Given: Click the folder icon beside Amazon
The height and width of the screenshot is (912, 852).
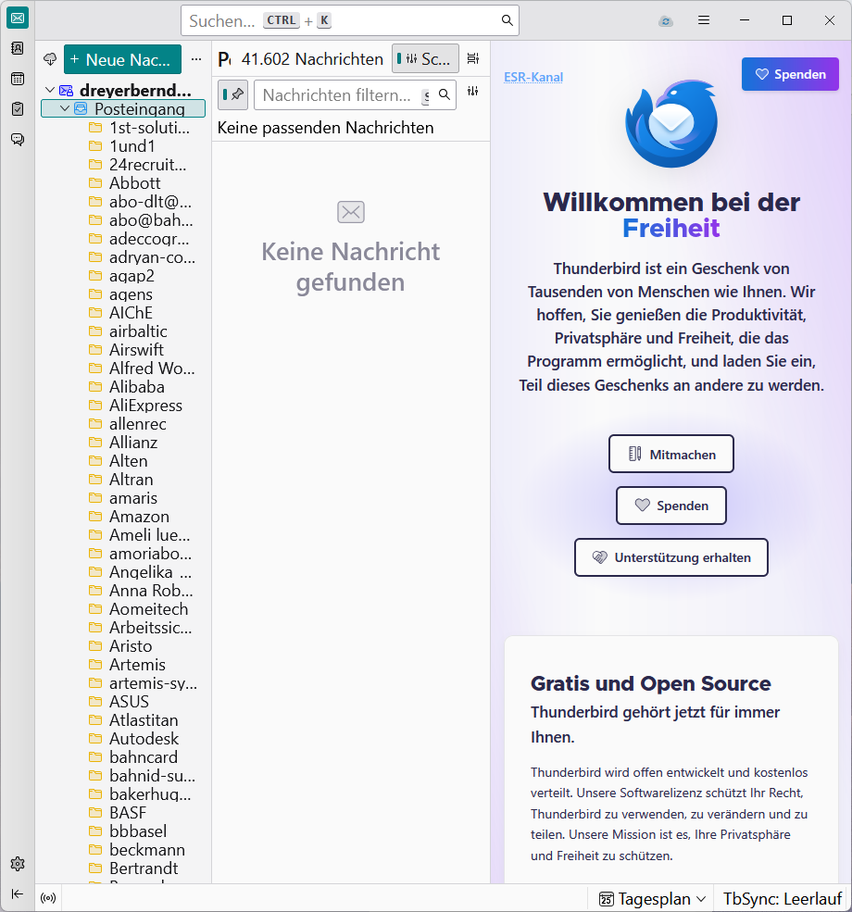Looking at the screenshot, I should tap(95, 516).
